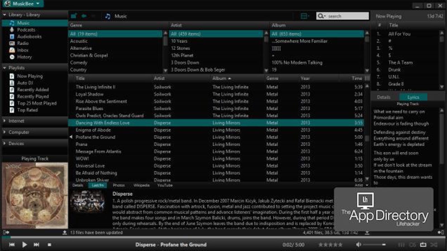Open the Recently Played playlist

(33, 96)
